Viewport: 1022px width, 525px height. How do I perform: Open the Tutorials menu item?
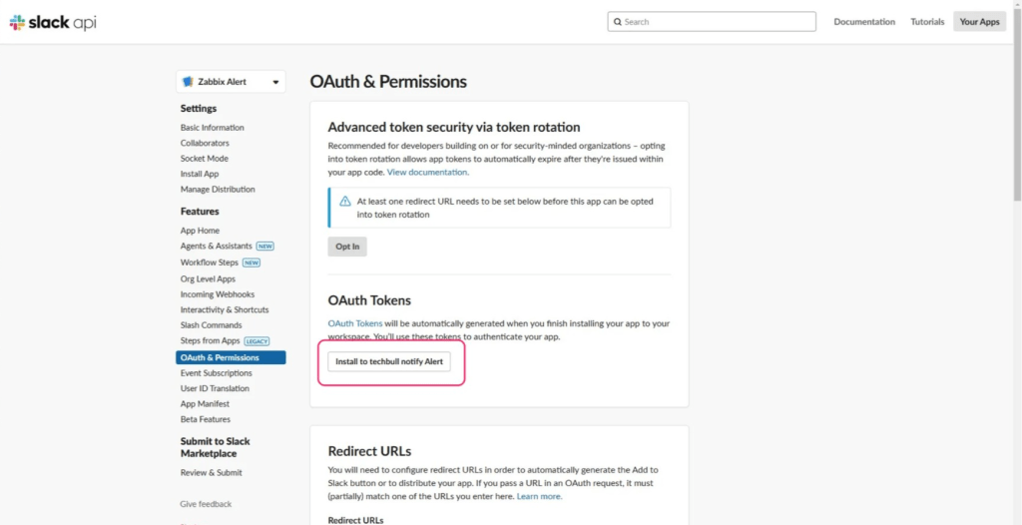point(927,22)
